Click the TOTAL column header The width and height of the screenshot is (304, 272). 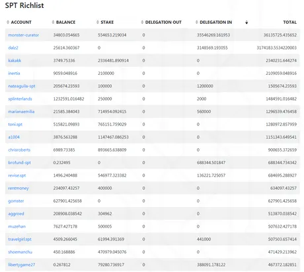(289, 22)
